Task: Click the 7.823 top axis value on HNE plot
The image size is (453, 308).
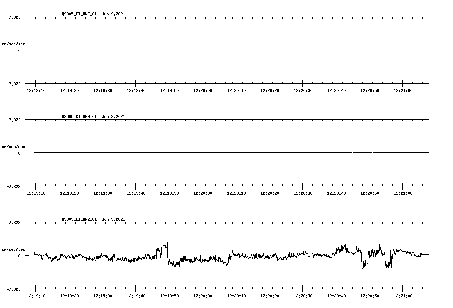Action: click(15, 17)
